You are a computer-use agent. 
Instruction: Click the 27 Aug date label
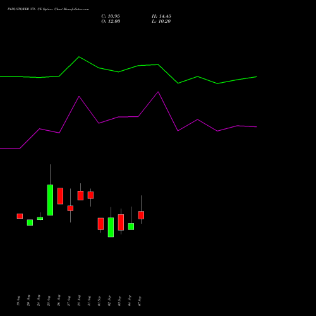tap(69, 301)
